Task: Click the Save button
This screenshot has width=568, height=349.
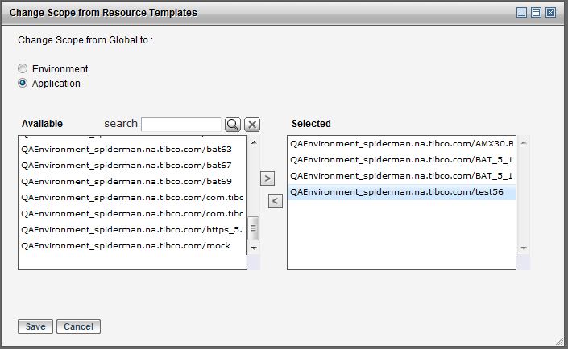Action: tap(35, 326)
